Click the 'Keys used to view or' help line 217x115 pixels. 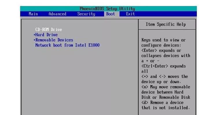[163, 40]
